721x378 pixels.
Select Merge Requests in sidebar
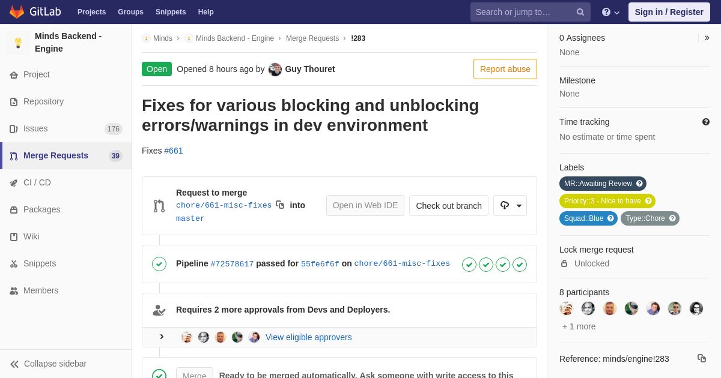coord(66,155)
